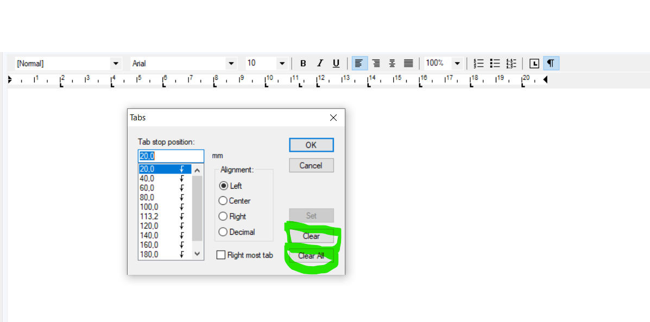The height and width of the screenshot is (322, 650).
Task: Toggle paragraph marks display
Action: point(551,63)
